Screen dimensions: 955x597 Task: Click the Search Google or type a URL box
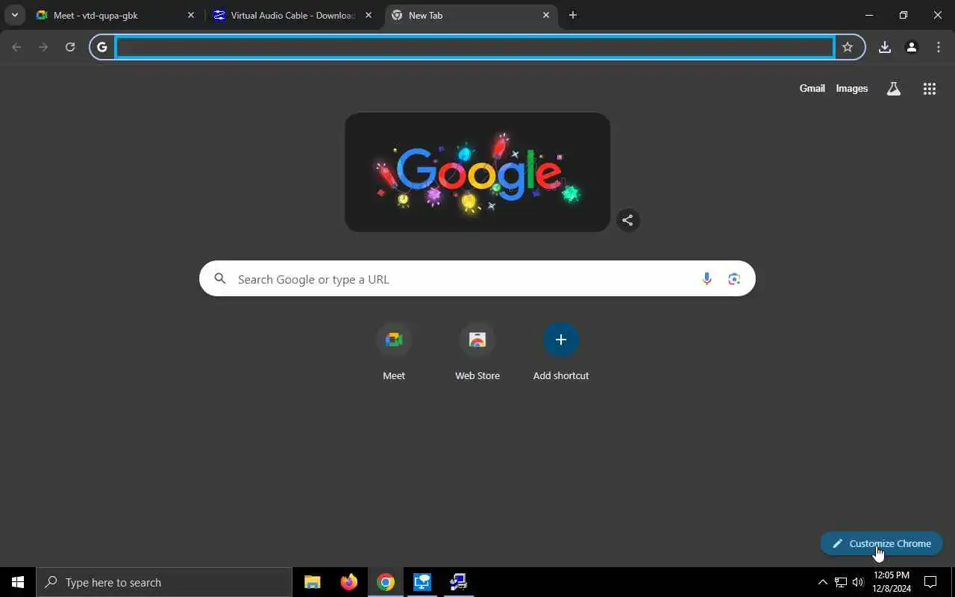(477, 278)
